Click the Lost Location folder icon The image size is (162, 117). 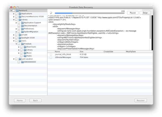pos(20,59)
